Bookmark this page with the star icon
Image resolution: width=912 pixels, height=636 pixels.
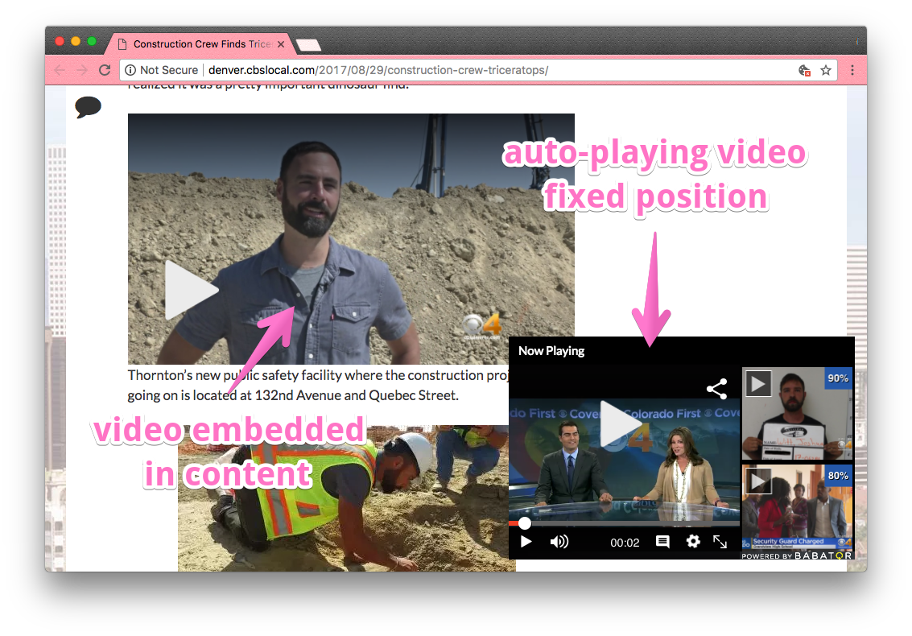pos(826,70)
